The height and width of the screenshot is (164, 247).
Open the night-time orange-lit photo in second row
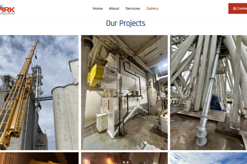39,158
